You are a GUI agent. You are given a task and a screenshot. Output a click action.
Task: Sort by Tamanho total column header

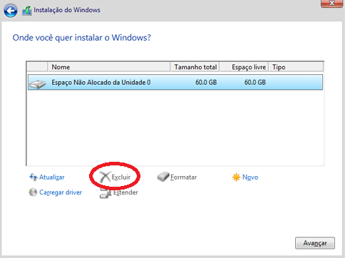point(195,67)
